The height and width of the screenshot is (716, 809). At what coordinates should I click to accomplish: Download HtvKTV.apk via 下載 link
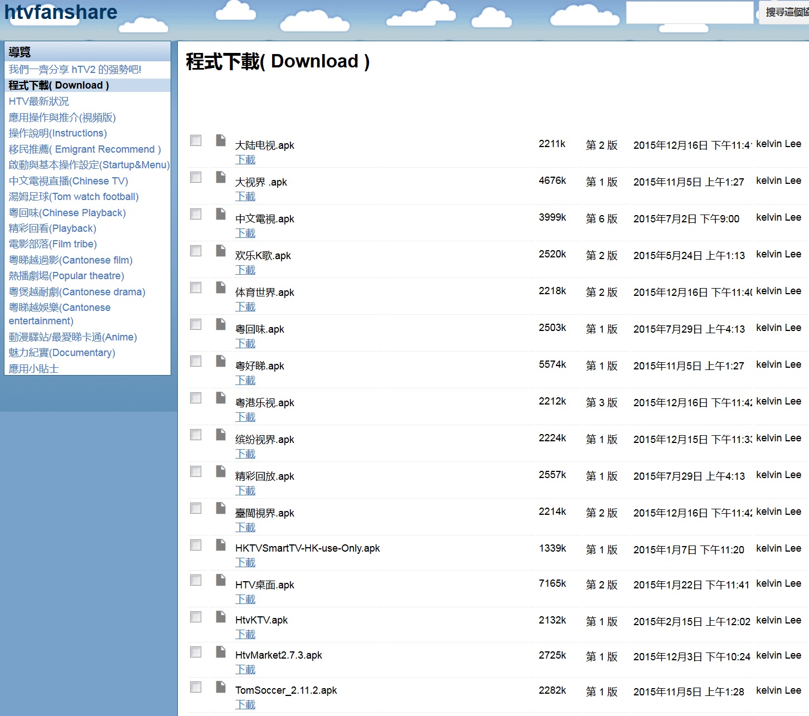pyautogui.click(x=245, y=635)
